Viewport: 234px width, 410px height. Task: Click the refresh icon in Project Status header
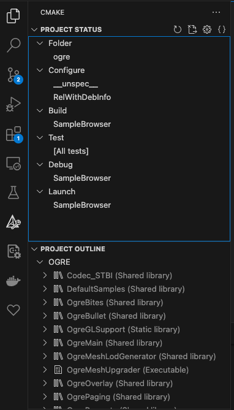pos(177,29)
